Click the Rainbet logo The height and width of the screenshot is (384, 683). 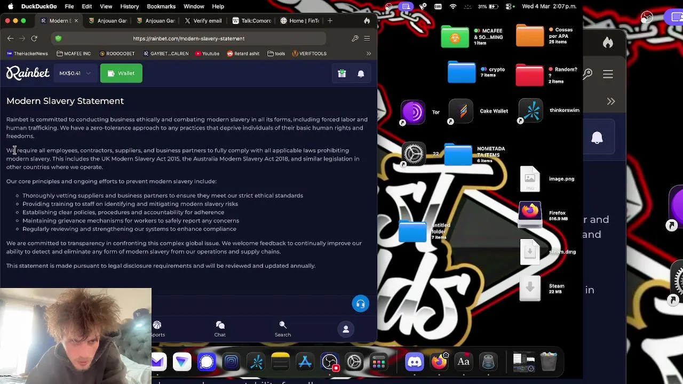click(x=28, y=73)
